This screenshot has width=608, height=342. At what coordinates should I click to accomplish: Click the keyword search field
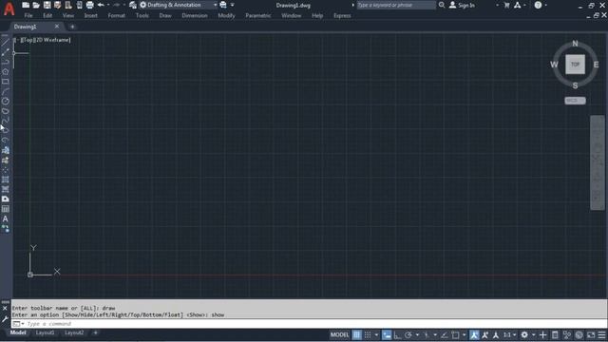coord(396,5)
